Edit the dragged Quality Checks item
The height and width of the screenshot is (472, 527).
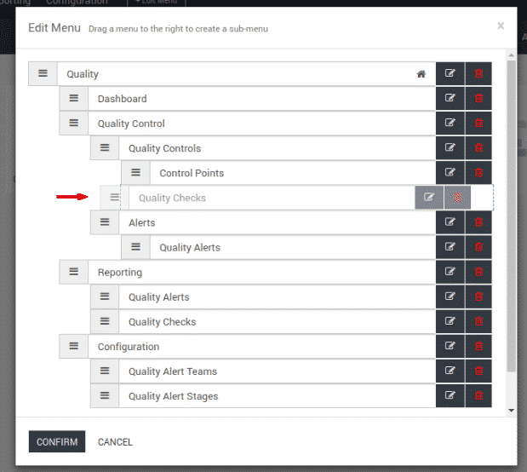click(429, 198)
